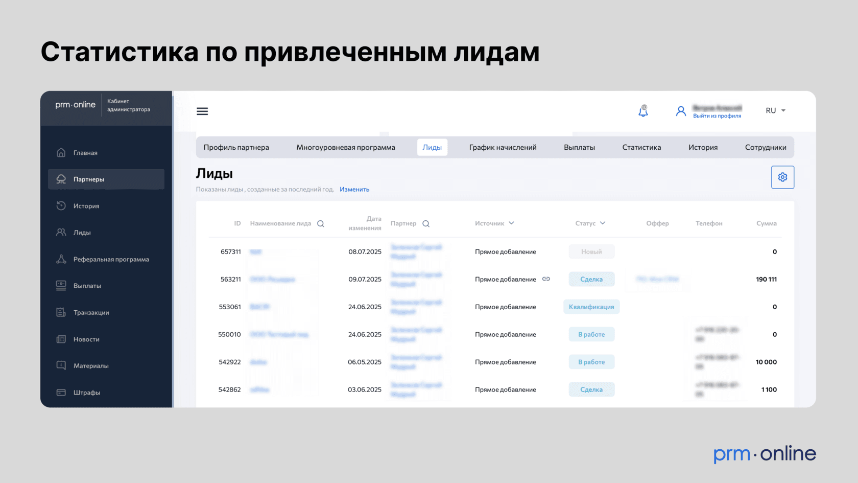Switch to the Статистика tab
Viewport: 858px width, 483px height.
click(x=641, y=148)
